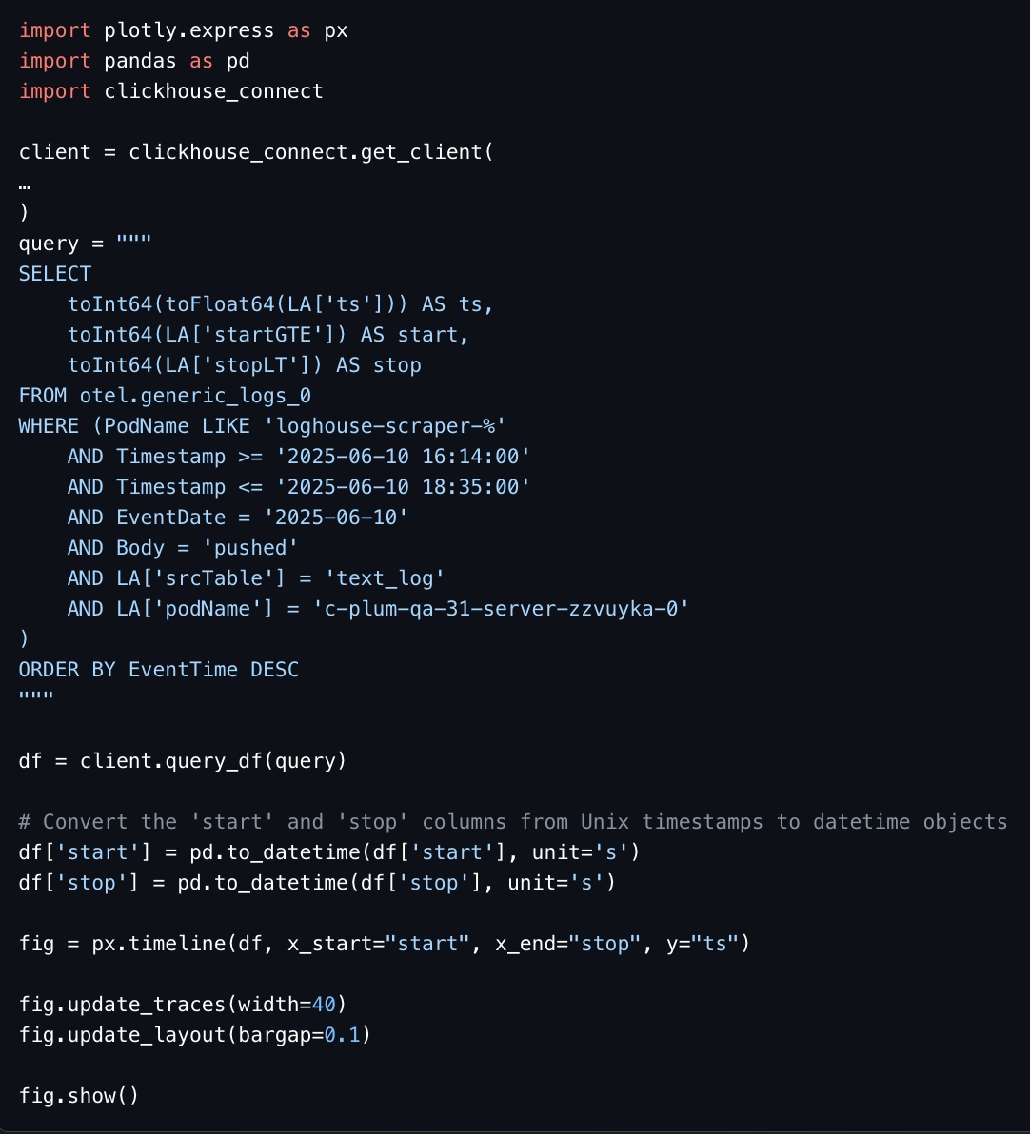Click the px.timeline(df, ...) call line
Viewport: 1030px width, 1134px height.
(x=385, y=943)
